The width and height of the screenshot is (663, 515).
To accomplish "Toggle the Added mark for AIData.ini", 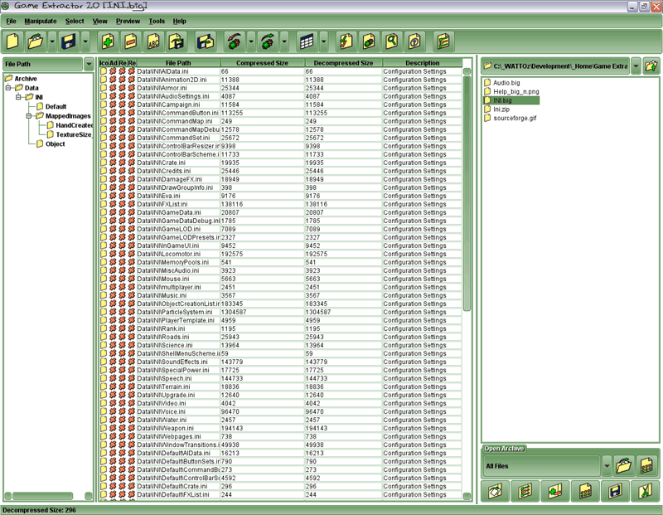I will pyautogui.click(x=113, y=72).
